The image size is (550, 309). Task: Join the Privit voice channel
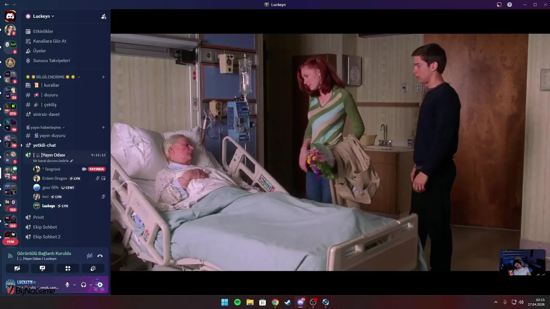coord(66,217)
